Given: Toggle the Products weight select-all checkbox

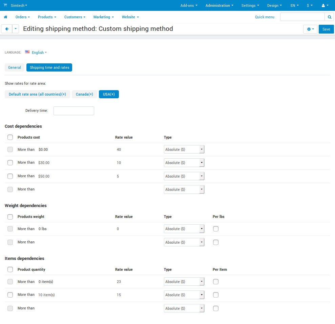Looking at the screenshot, I should point(10,217).
